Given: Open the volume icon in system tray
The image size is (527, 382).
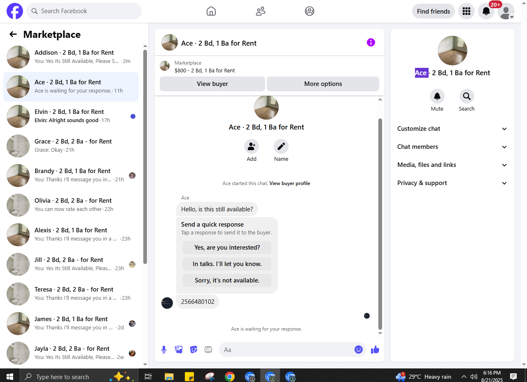Looking at the screenshot, I should tap(474, 376).
